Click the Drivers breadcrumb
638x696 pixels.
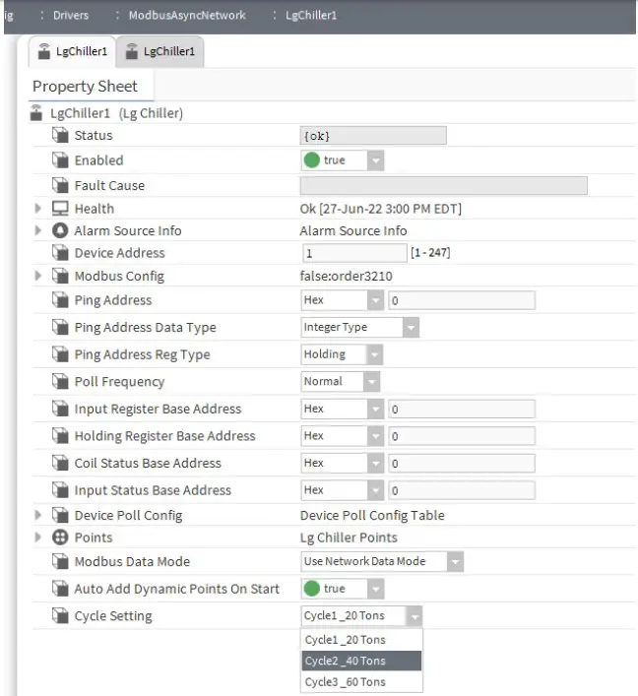click(x=70, y=13)
